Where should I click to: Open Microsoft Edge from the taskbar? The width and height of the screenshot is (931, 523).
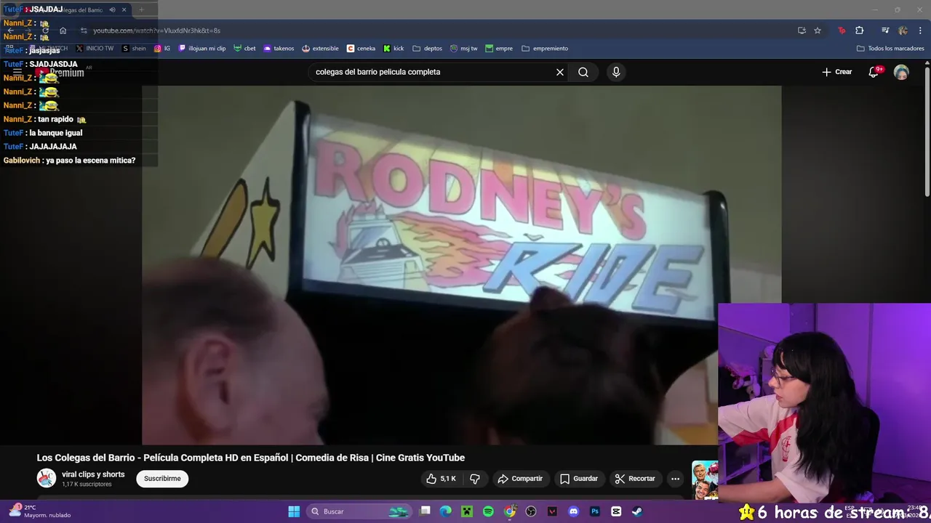tap(446, 511)
